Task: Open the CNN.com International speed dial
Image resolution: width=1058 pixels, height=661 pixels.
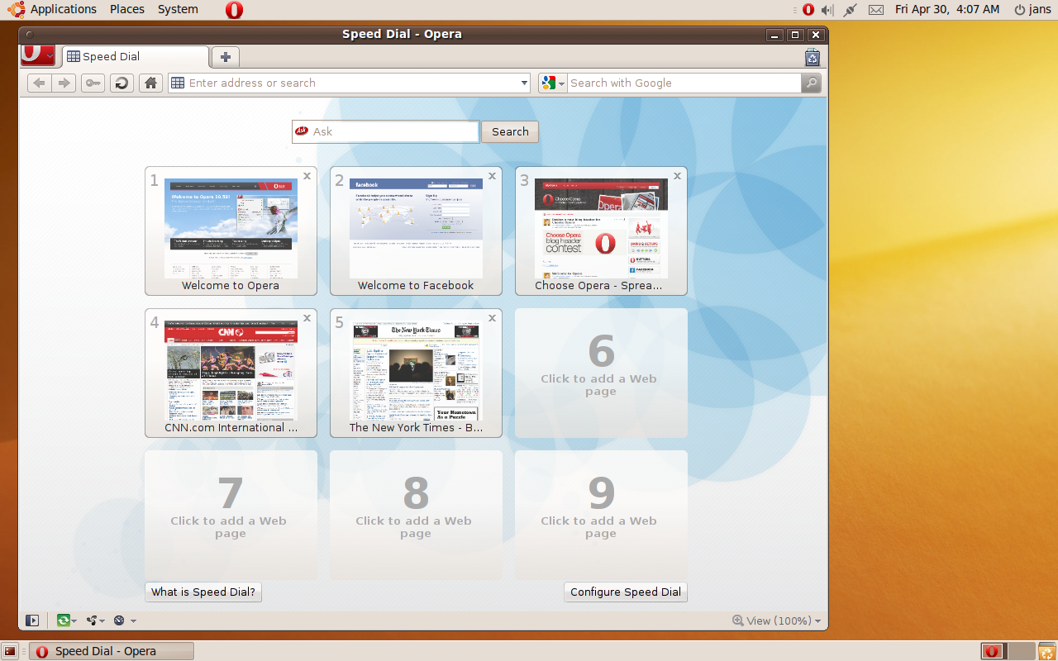Action: click(x=231, y=373)
